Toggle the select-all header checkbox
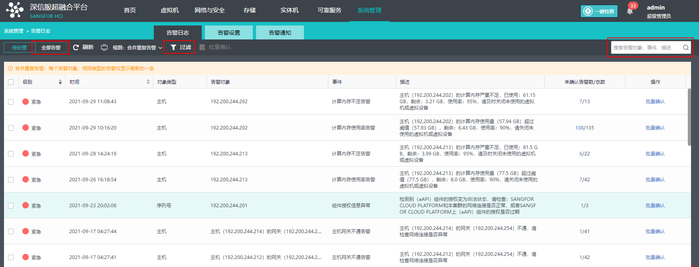 click(11, 82)
